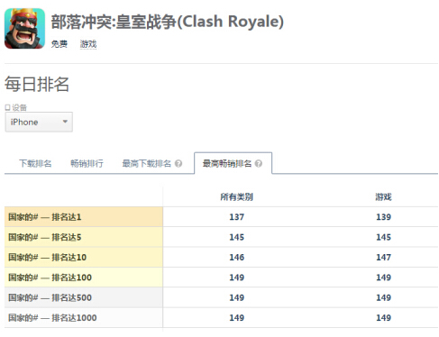Click the 免费 price label
This screenshot has height=337, width=439.
59,44
